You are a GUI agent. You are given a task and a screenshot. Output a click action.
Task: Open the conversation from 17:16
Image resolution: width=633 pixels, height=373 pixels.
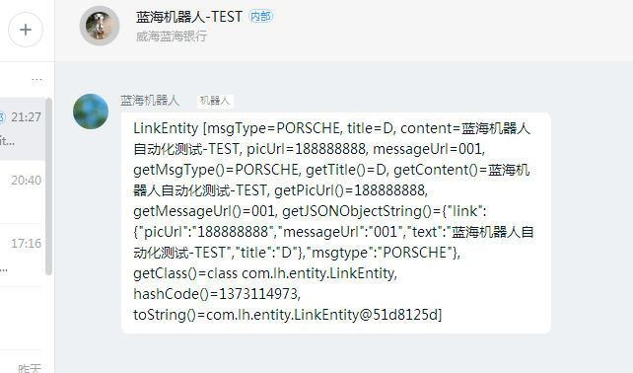pyautogui.click(x=21, y=255)
